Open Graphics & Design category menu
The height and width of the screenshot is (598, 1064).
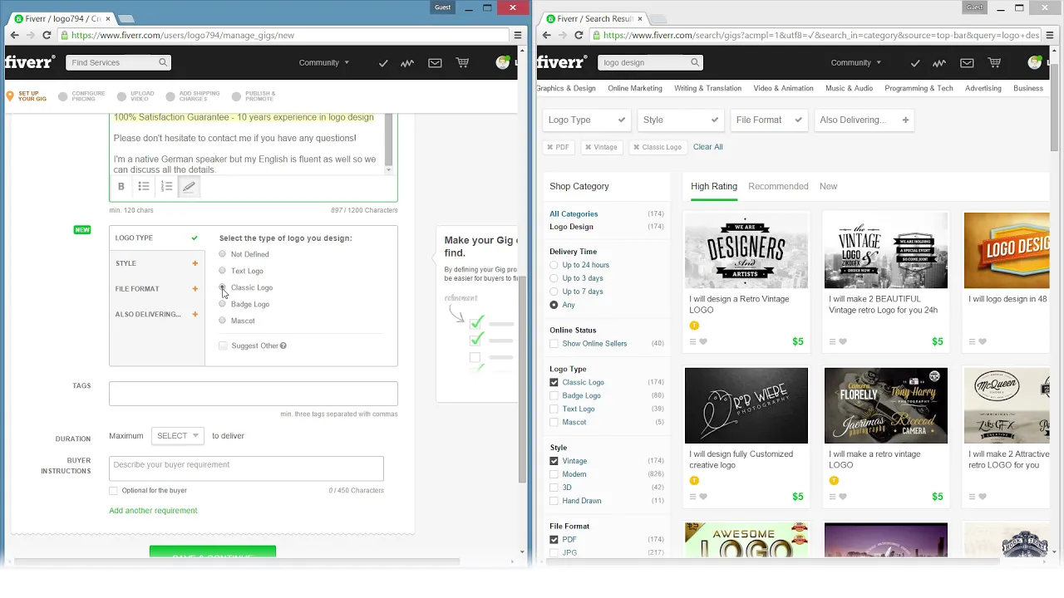click(x=566, y=88)
